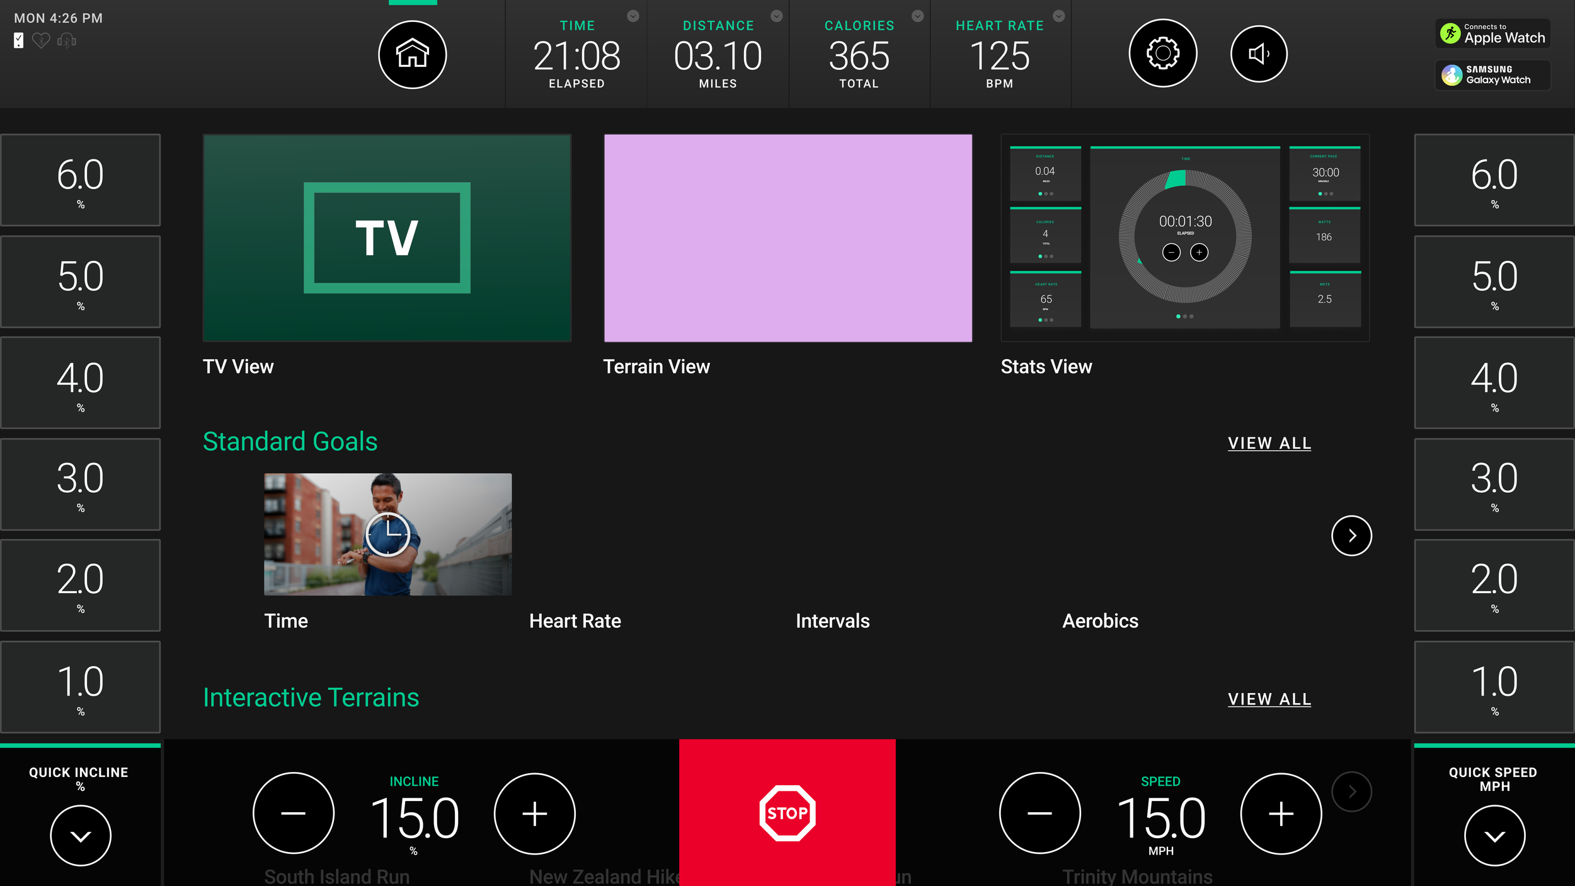Tap the Samsung Galaxy Watch badge
The height and width of the screenshot is (886, 1575).
1492,75
